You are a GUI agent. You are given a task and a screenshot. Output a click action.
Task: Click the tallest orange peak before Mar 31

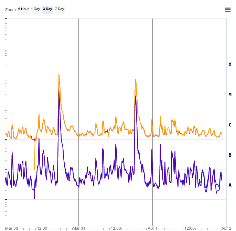(x=59, y=75)
